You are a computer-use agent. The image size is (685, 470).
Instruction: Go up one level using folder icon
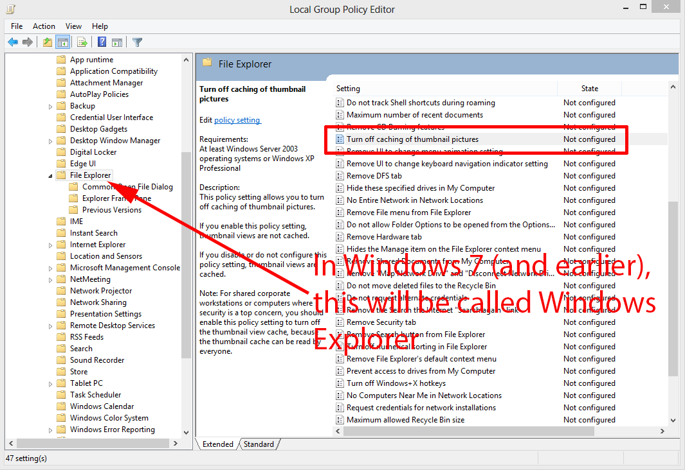(47, 42)
